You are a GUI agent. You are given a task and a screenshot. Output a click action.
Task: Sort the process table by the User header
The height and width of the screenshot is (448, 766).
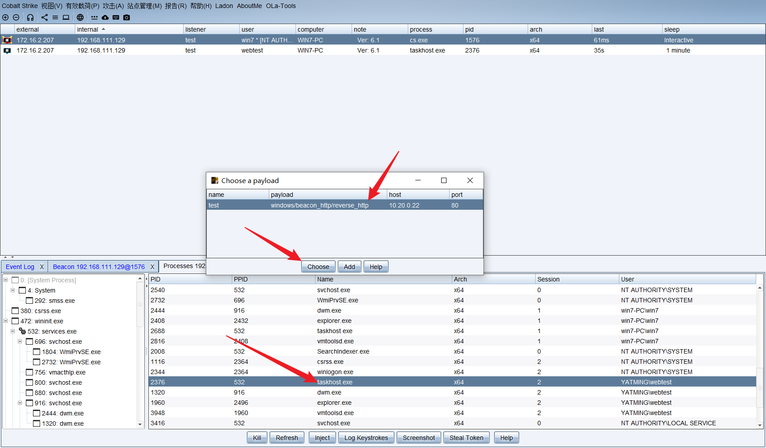point(688,279)
